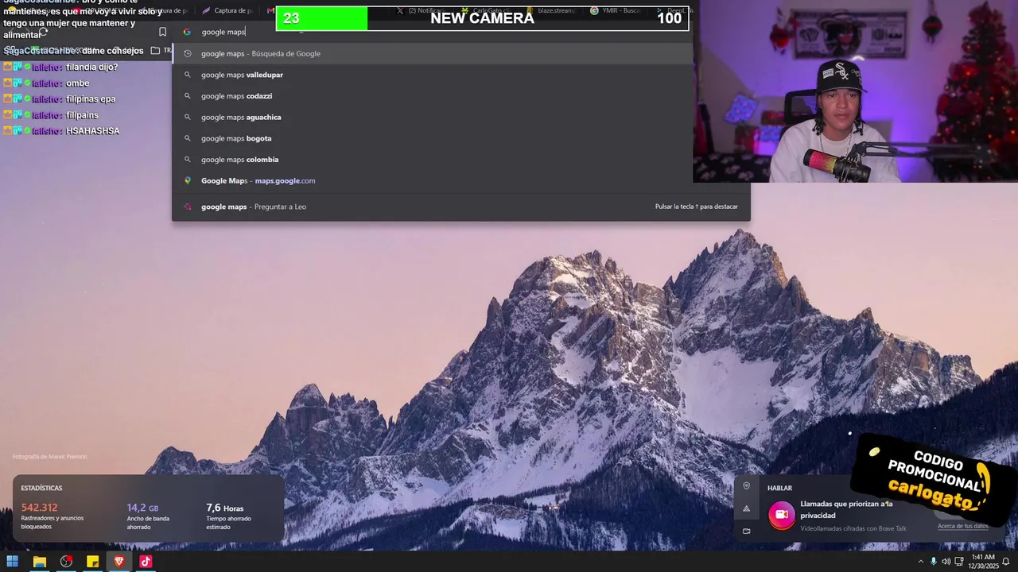Click the BAT triangle icon in widget sidebar

coord(746,508)
